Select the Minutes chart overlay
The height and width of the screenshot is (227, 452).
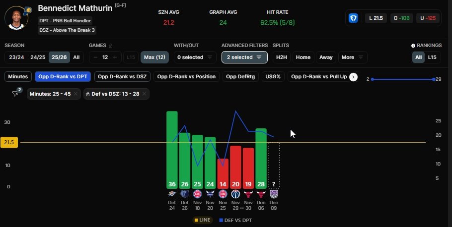click(18, 77)
